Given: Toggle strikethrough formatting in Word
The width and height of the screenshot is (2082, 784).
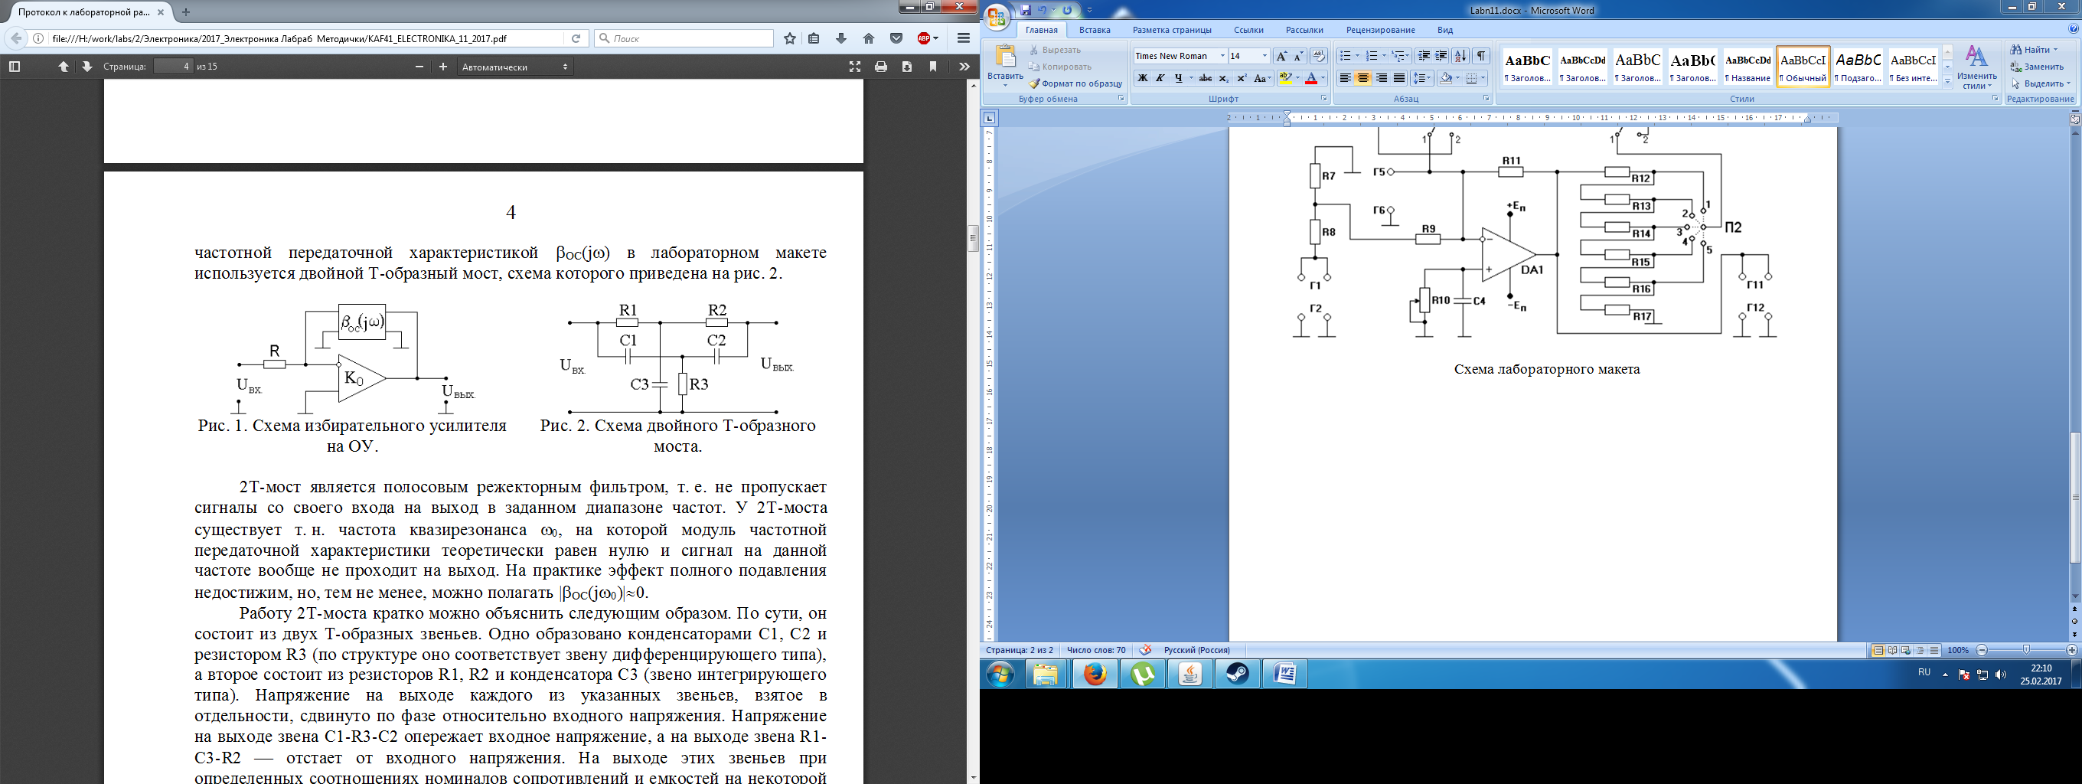Looking at the screenshot, I should click(x=1205, y=78).
